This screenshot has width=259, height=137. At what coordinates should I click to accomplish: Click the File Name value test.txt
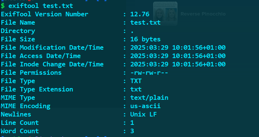click(145, 22)
